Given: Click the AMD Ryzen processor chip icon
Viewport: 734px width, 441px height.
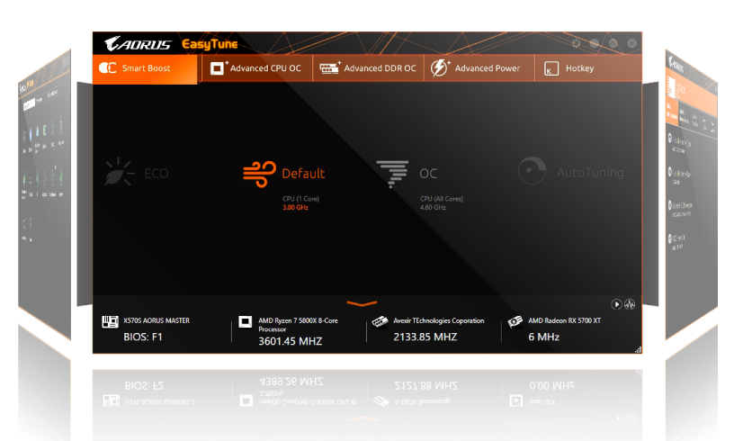Looking at the screenshot, I should pos(245,321).
